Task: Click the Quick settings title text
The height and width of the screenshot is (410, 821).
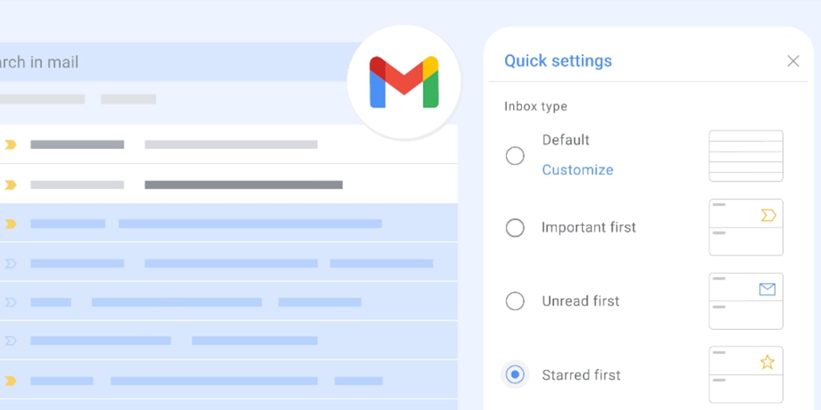Action: (557, 61)
